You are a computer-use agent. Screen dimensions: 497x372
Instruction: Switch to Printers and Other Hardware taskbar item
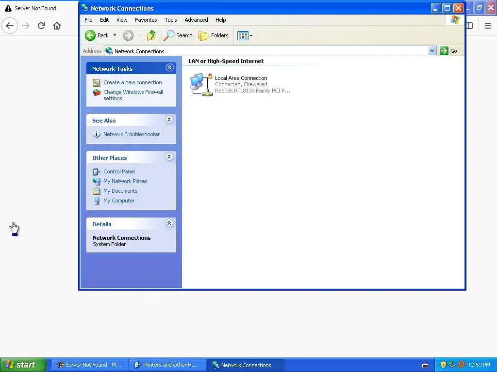tap(167, 365)
